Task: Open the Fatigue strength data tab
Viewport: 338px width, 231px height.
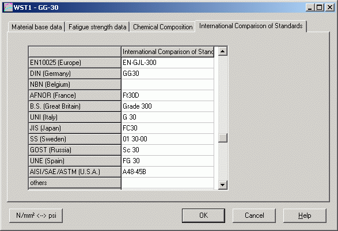Action: pyautogui.click(x=97, y=27)
